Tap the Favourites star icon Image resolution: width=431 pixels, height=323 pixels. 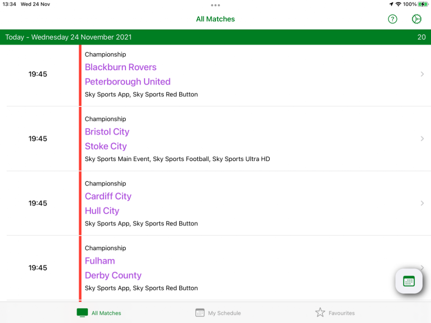320,313
